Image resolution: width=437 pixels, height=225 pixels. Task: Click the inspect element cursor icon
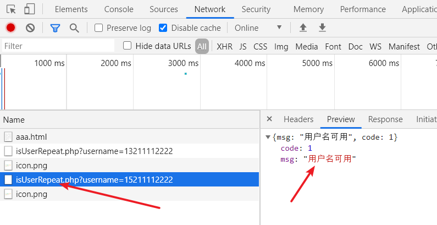tap(12, 9)
